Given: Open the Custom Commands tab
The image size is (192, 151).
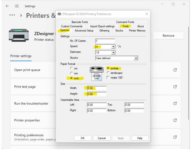Looking at the screenshot, I should (72, 26).
